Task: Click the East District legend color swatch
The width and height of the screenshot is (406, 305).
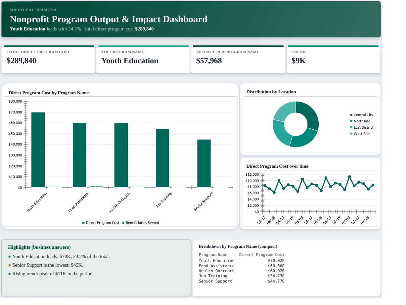Action: [351, 128]
